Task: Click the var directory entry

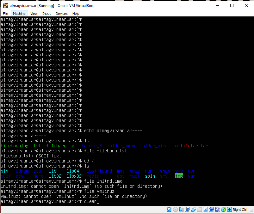Action: (x=192, y=176)
